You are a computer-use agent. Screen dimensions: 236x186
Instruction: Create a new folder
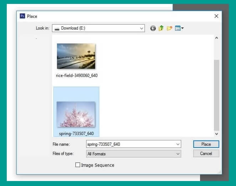(169, 28)
